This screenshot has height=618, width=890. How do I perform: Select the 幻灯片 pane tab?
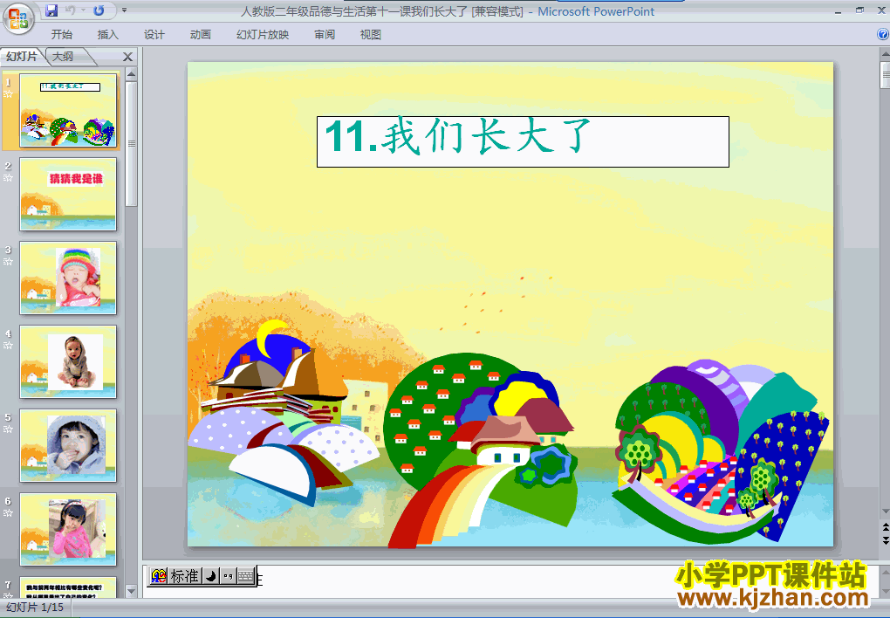pyautogui.click(x=22, y=56)
